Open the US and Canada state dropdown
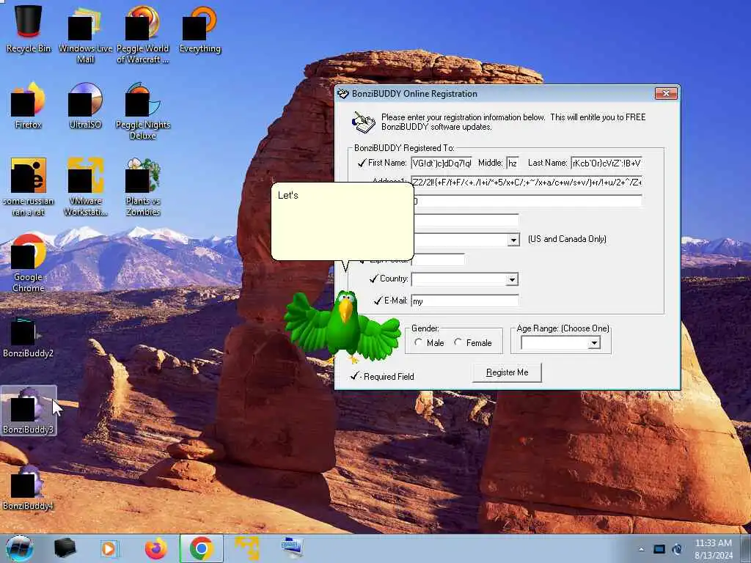 click(x=513, y=240)
